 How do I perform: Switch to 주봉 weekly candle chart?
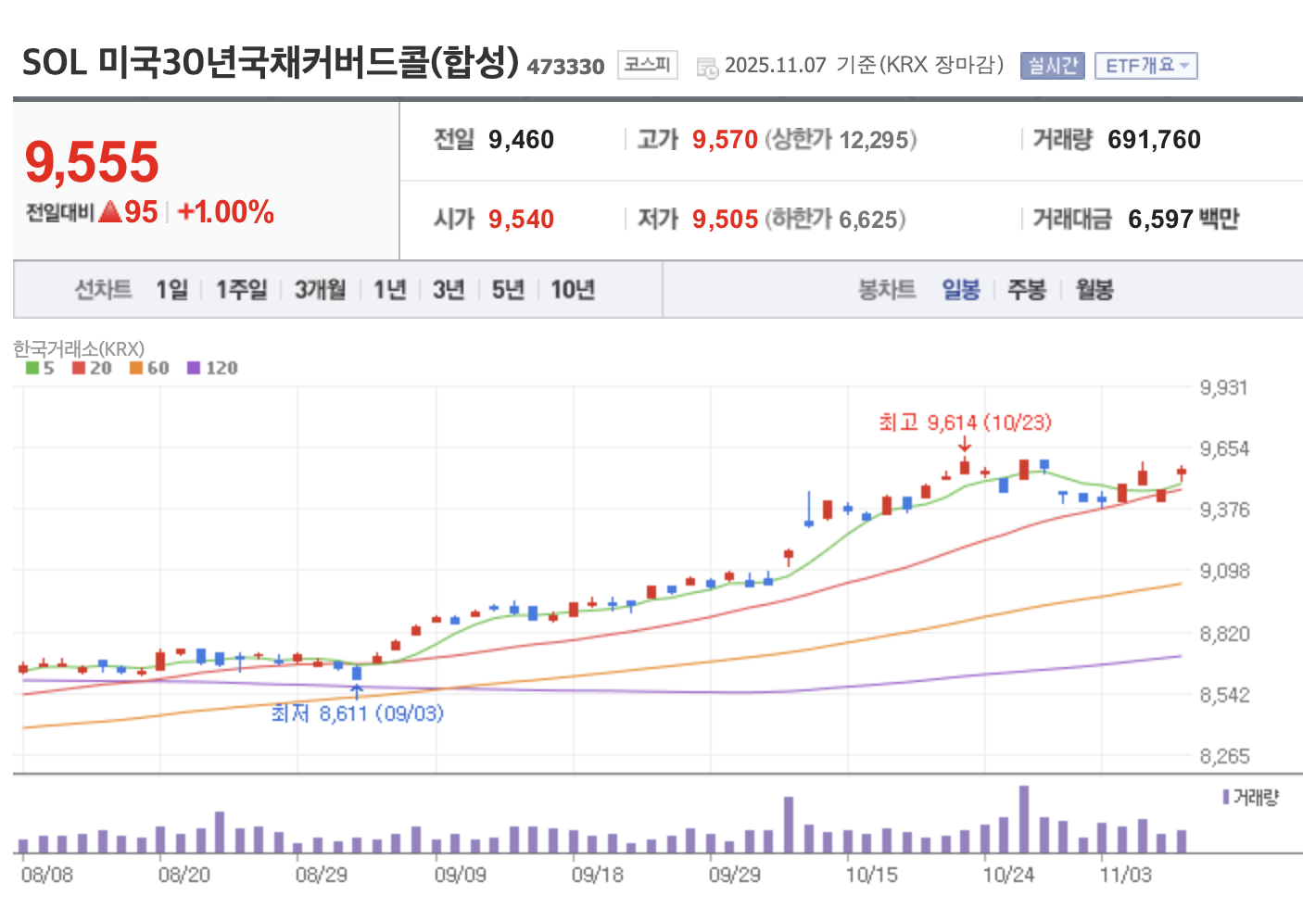point(1026,290)
